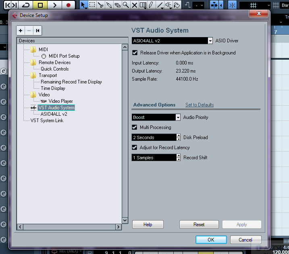Select the Transport folder
This screenshot has width=289, height=254.
tap(48, 75)
